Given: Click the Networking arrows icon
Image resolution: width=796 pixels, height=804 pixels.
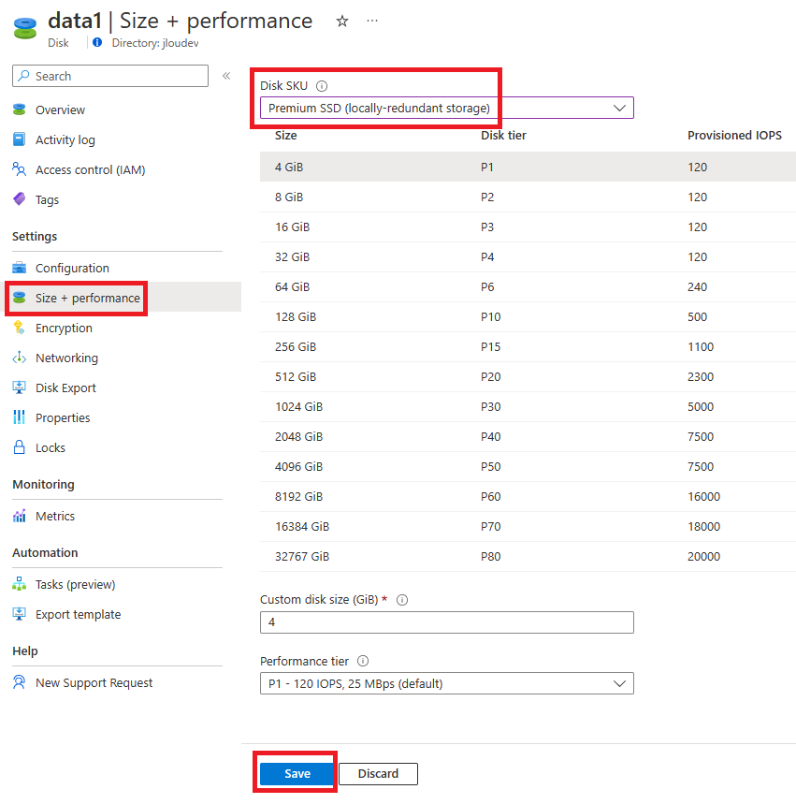Looking at the screenshot, I should (19, 358).
